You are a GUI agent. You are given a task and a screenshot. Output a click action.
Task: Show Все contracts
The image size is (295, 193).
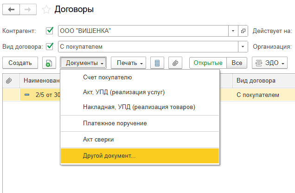click(x=237, y=63)
